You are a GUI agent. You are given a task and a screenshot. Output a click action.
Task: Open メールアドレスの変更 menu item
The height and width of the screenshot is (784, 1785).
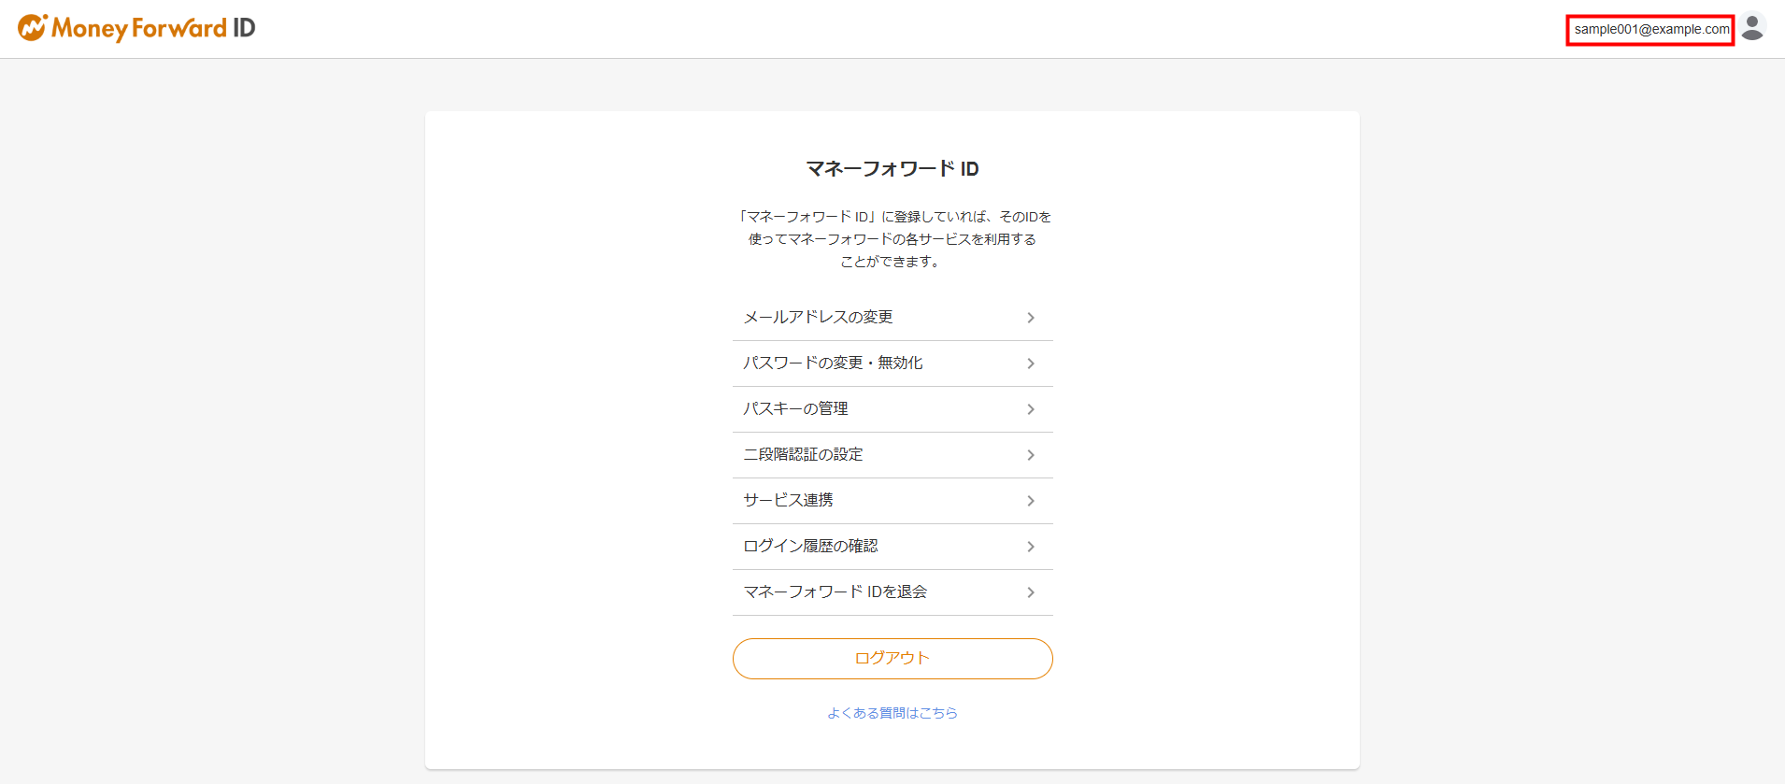[x=892, y=318]
